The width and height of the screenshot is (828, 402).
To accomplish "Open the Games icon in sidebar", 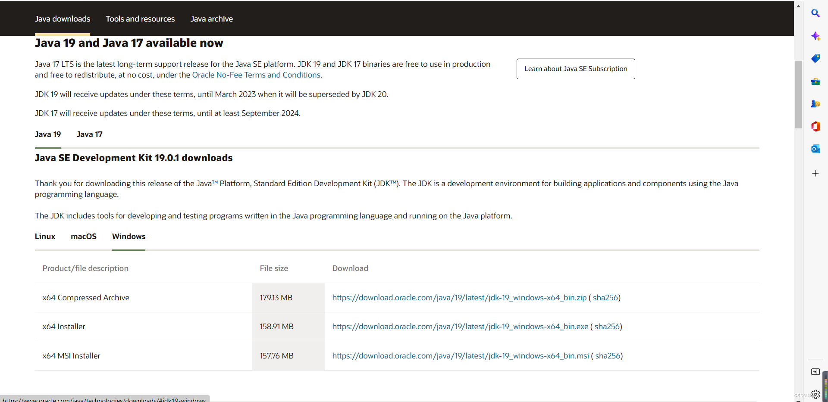I will point(815,104).
